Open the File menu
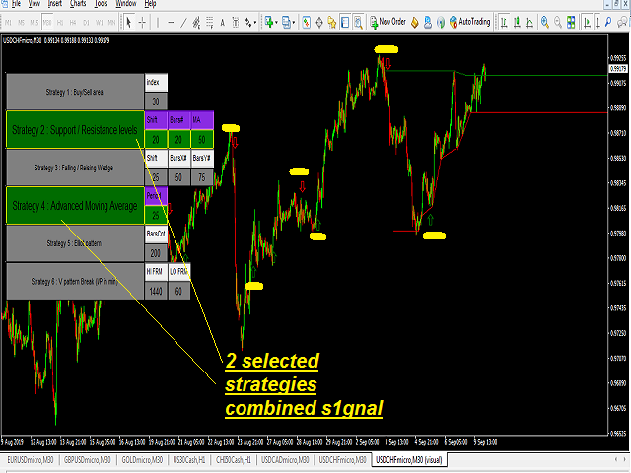 (x=16, y=4)
